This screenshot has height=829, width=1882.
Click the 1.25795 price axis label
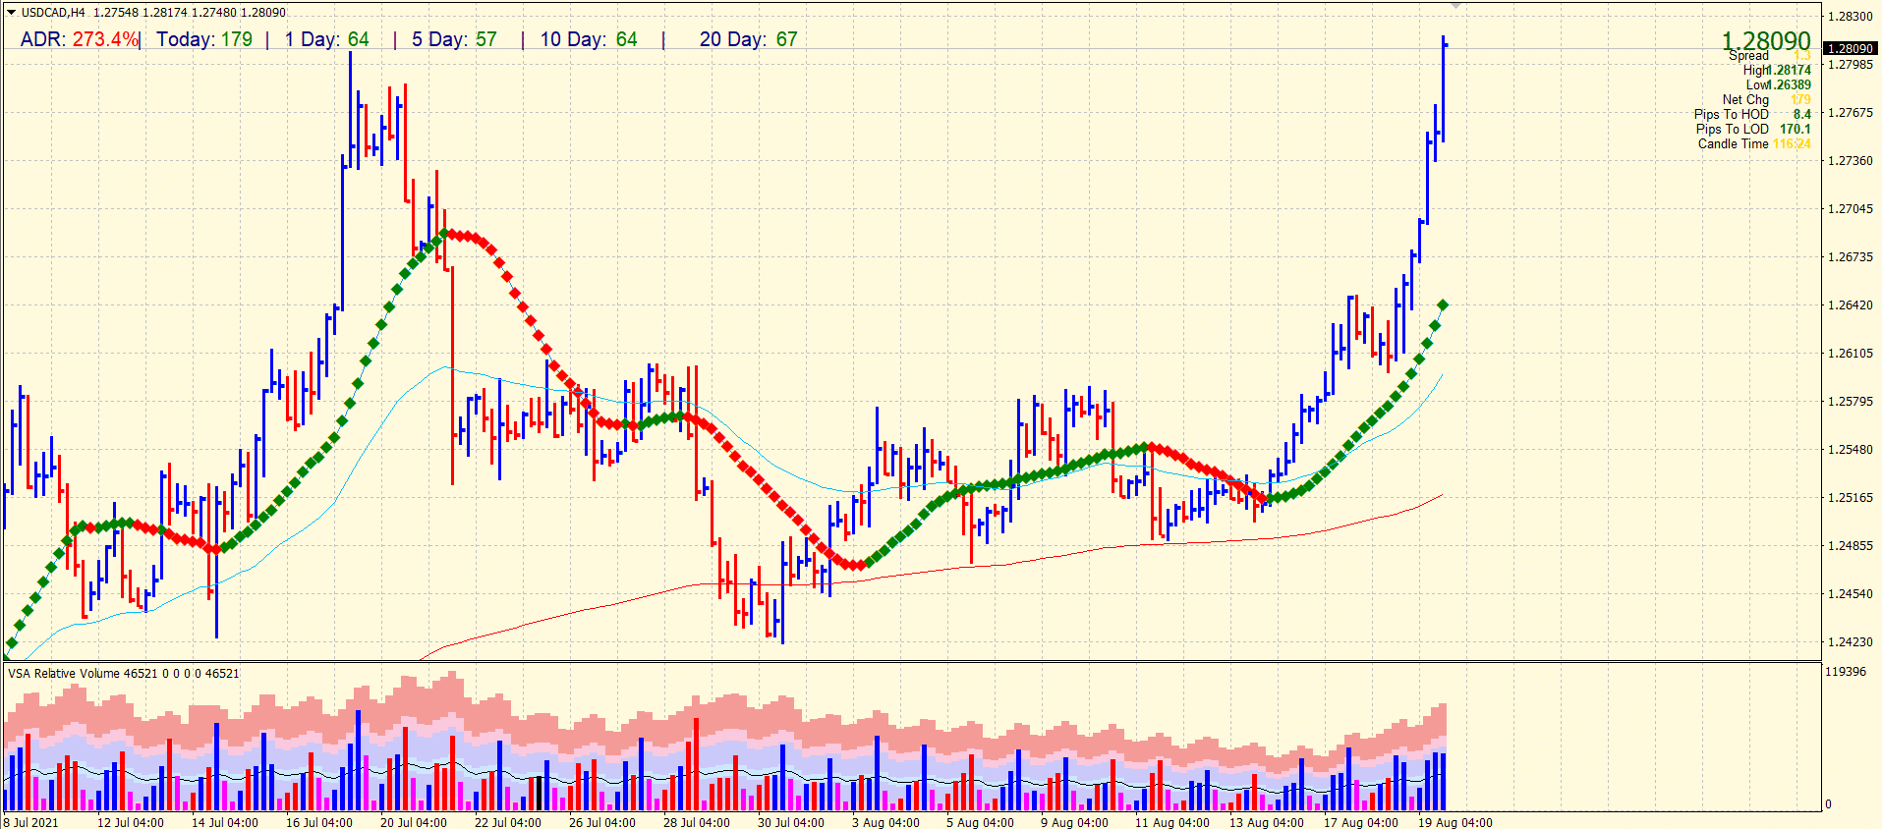[1850, 401]
